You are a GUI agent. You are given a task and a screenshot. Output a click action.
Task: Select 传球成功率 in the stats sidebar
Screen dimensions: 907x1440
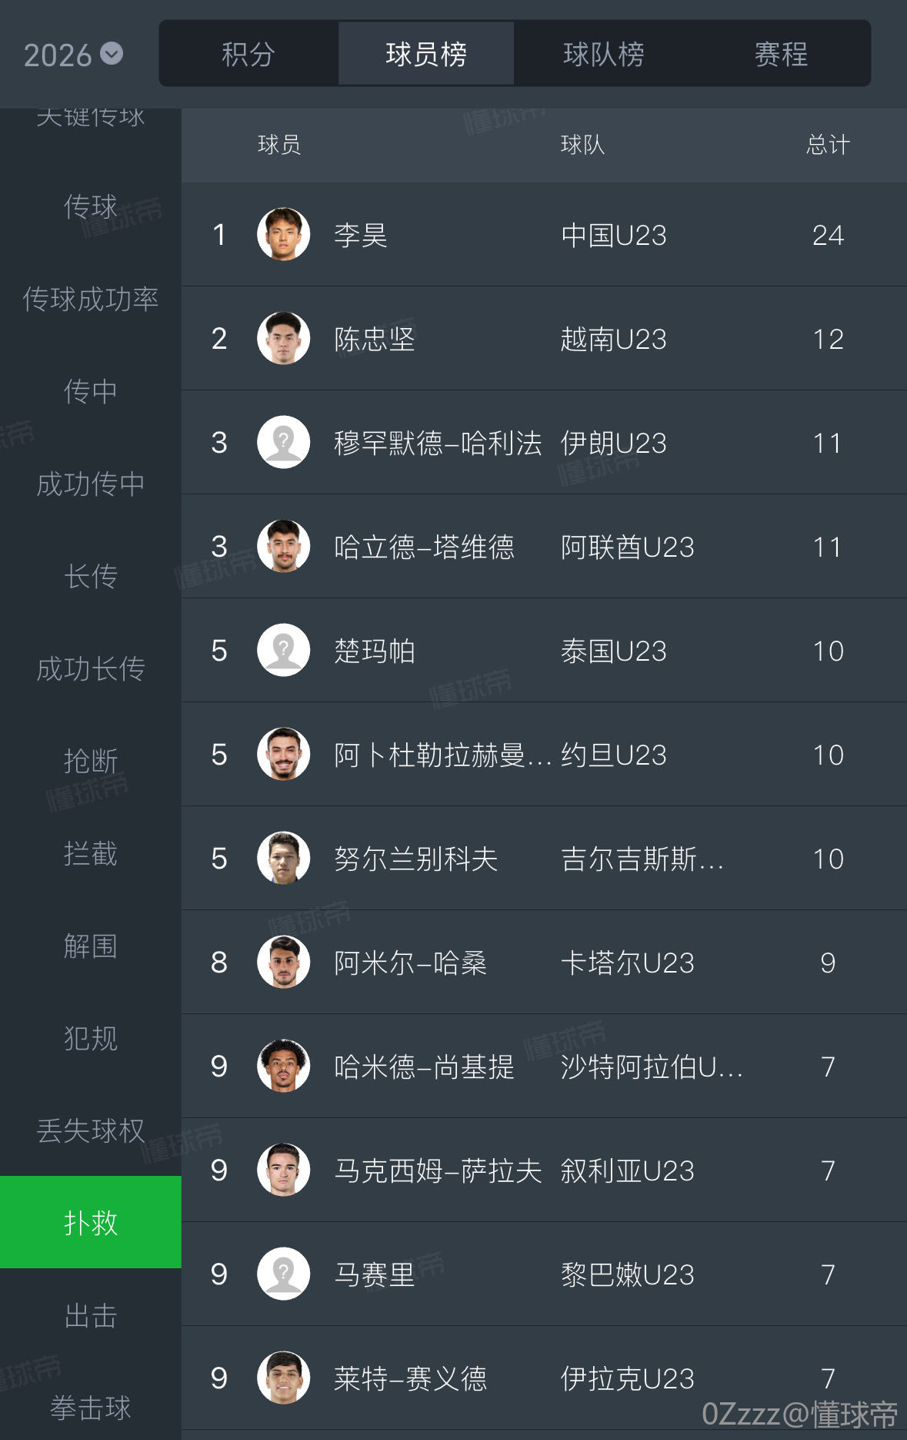point(91,299)
